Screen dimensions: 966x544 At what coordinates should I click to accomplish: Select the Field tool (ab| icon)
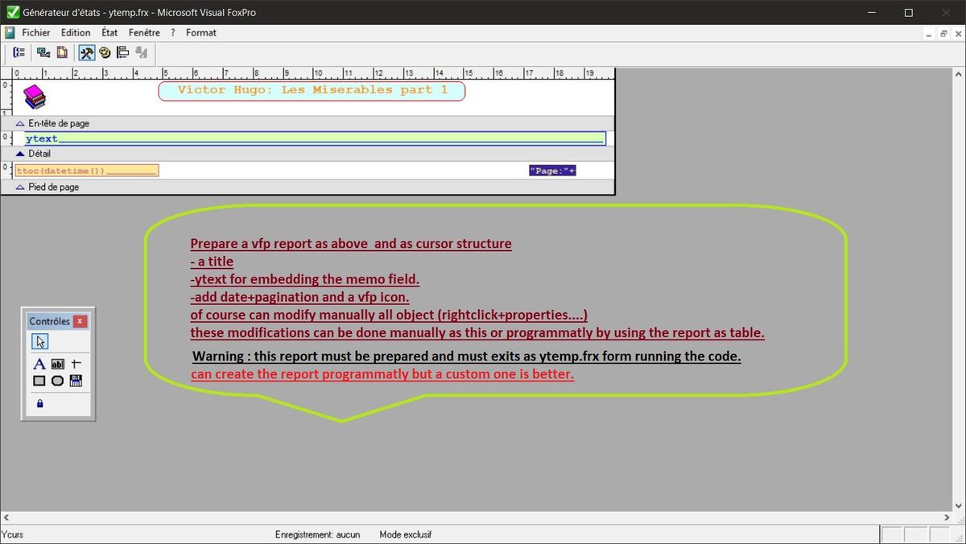(58, 365)
